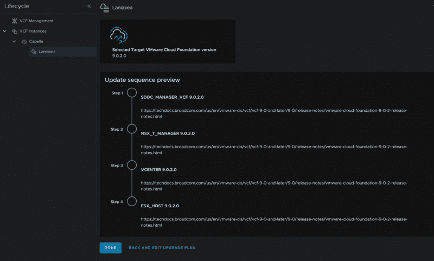Click the Step 3 timeline circle

point(132,165)
